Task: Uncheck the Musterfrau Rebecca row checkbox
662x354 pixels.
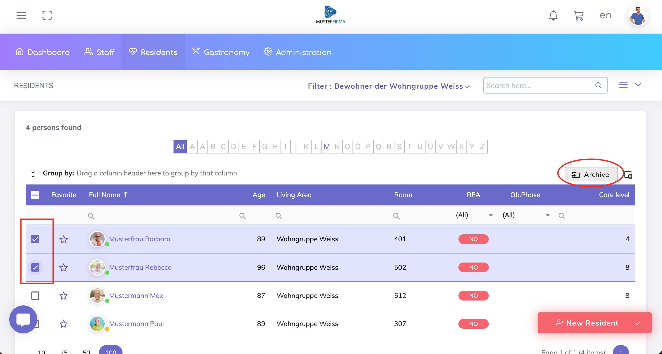Action: (x=35, y=267)
